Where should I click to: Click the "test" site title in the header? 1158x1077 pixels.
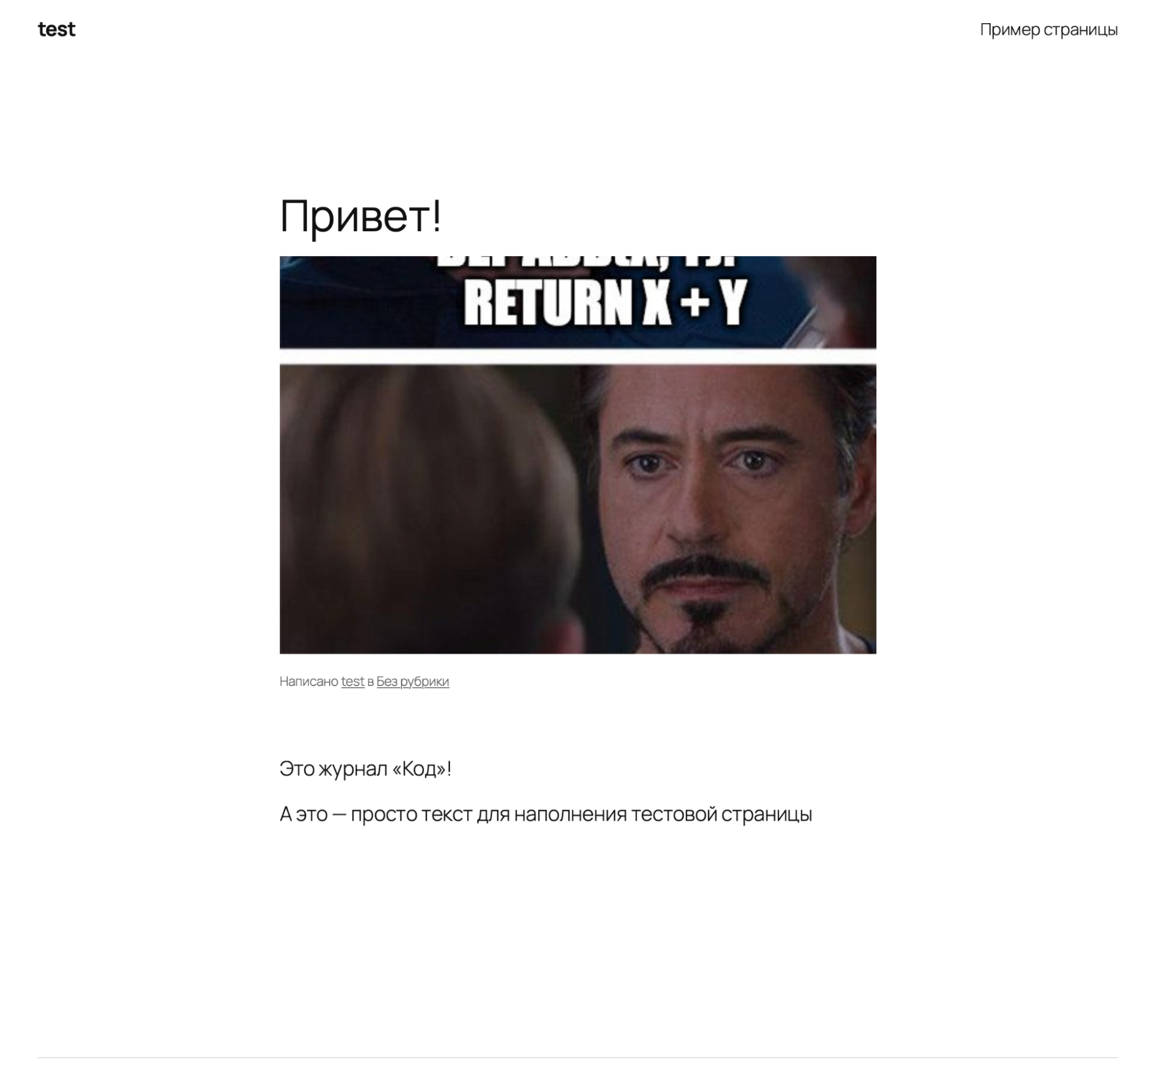pyautogui.click(x=57, y=28)
